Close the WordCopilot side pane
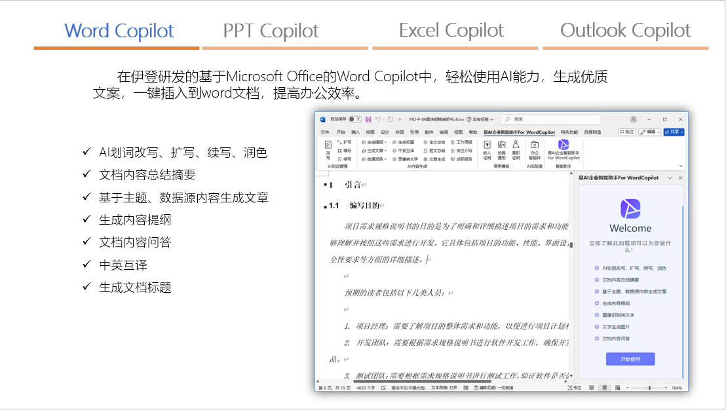This screenshot has height=410, width=726. click(680, 177)
